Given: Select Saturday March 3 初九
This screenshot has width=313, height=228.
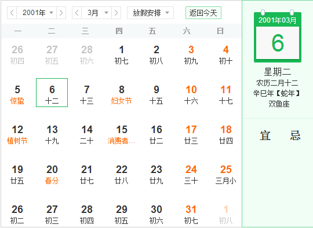Looking at the screenshot, I should tap(191, 55).
